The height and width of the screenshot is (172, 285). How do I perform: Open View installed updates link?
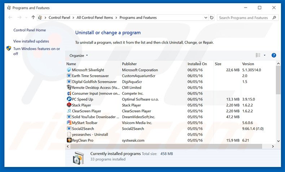(x=31, y=41)
